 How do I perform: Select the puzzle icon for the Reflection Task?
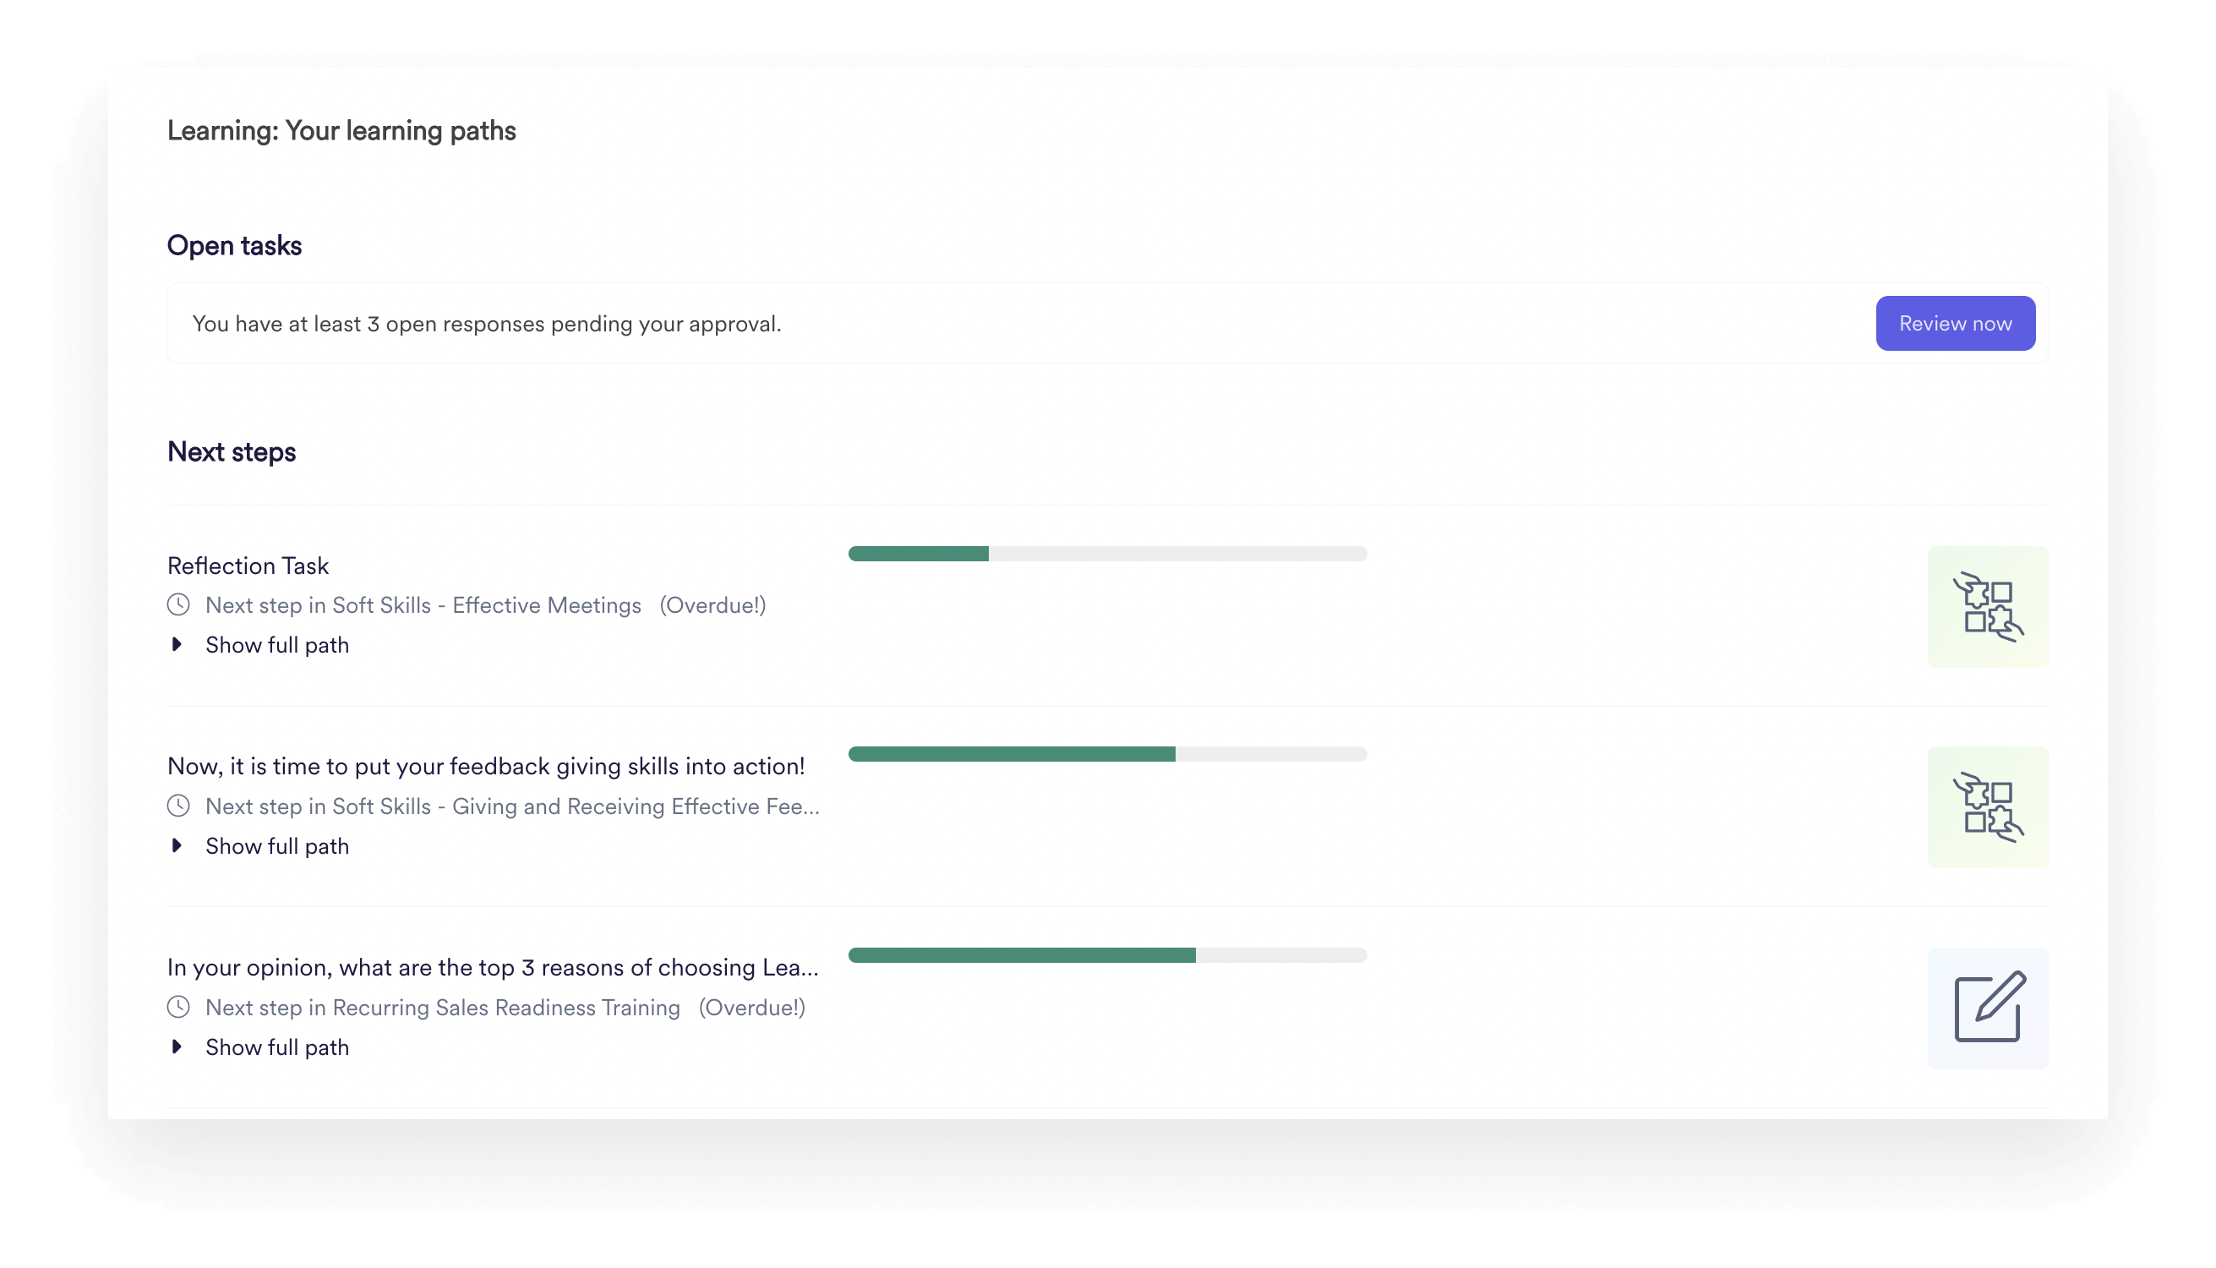pyautogui.click(x=1988, y=607)
